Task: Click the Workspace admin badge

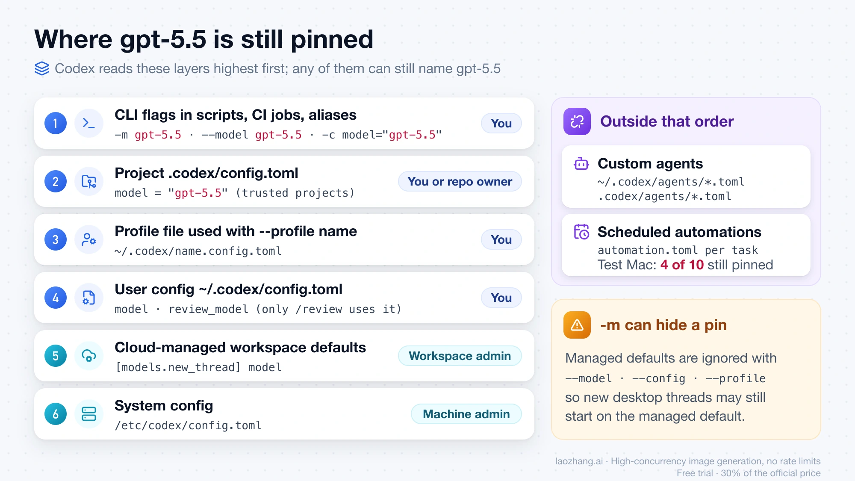Action: coord(460,356)
